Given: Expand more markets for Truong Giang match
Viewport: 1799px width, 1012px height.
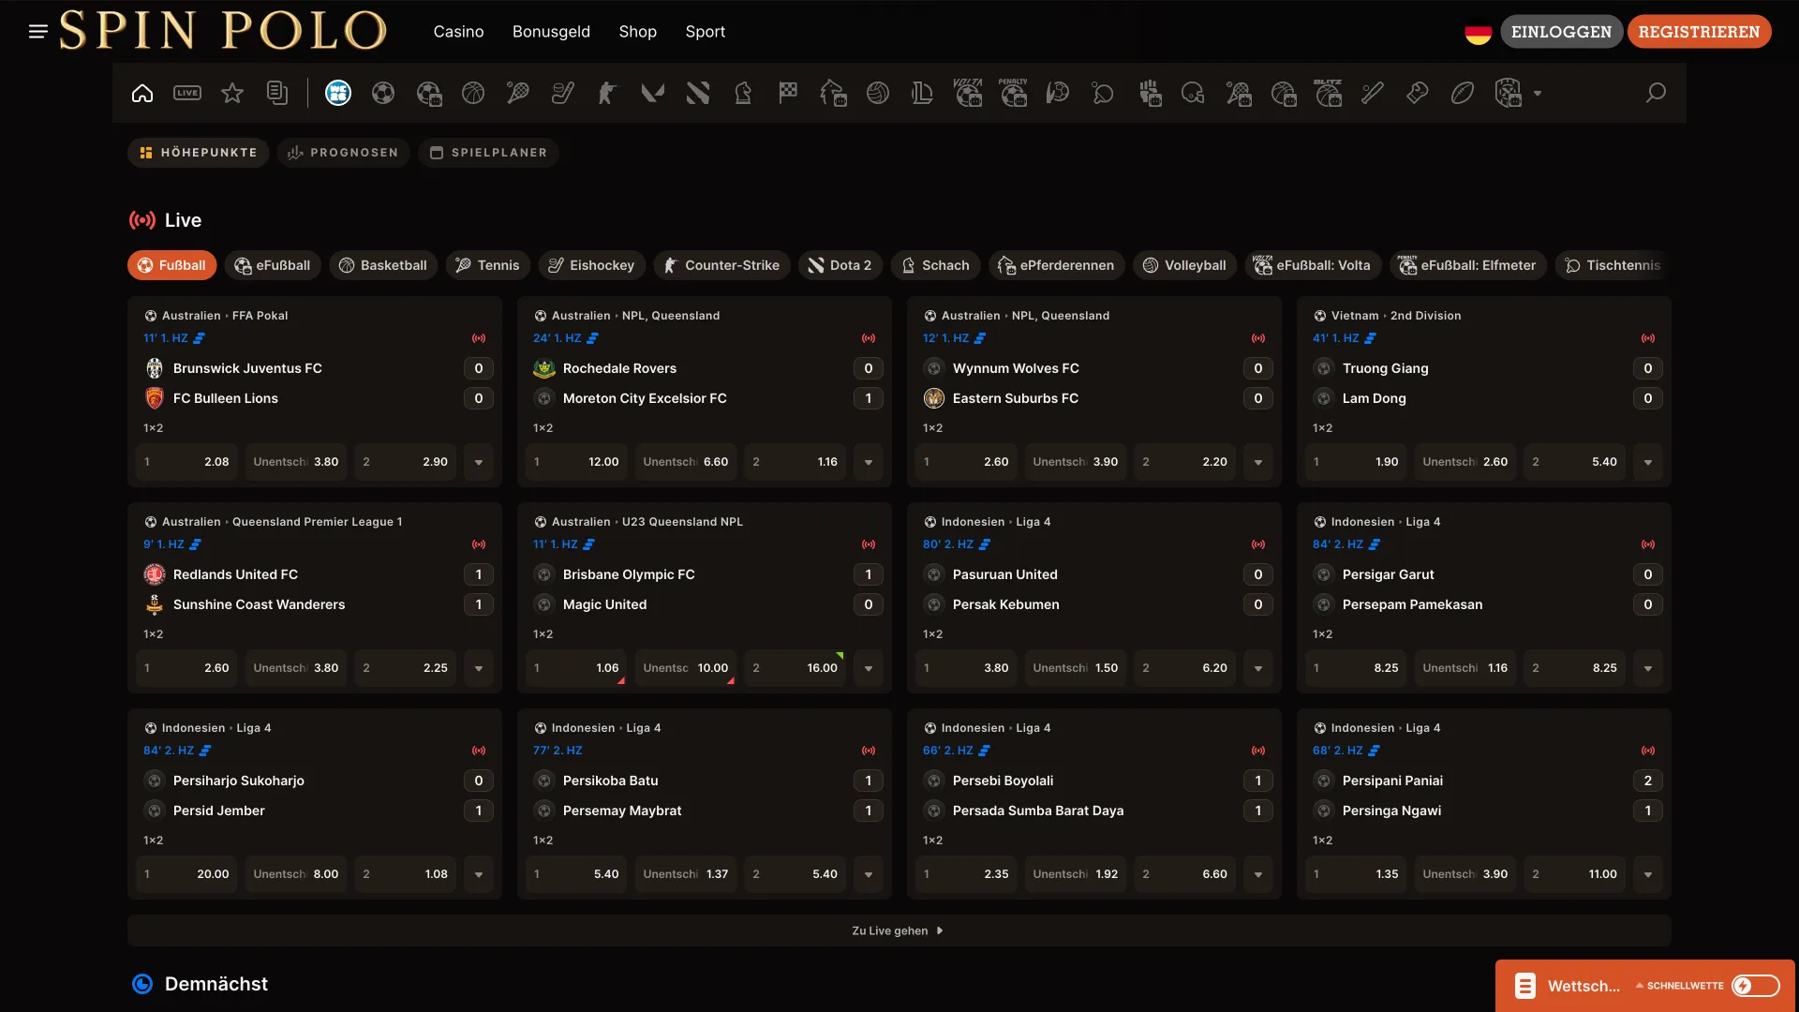Looking at the screenshot, I should [x=1648, y=462].
